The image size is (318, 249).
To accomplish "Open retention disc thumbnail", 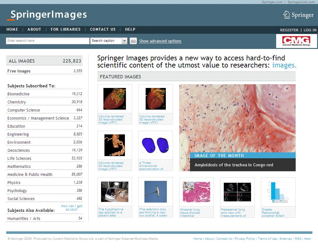I will (156, 192).
